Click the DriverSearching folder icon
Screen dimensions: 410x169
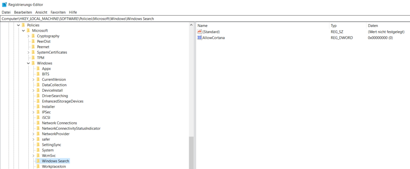pos(38,96)
